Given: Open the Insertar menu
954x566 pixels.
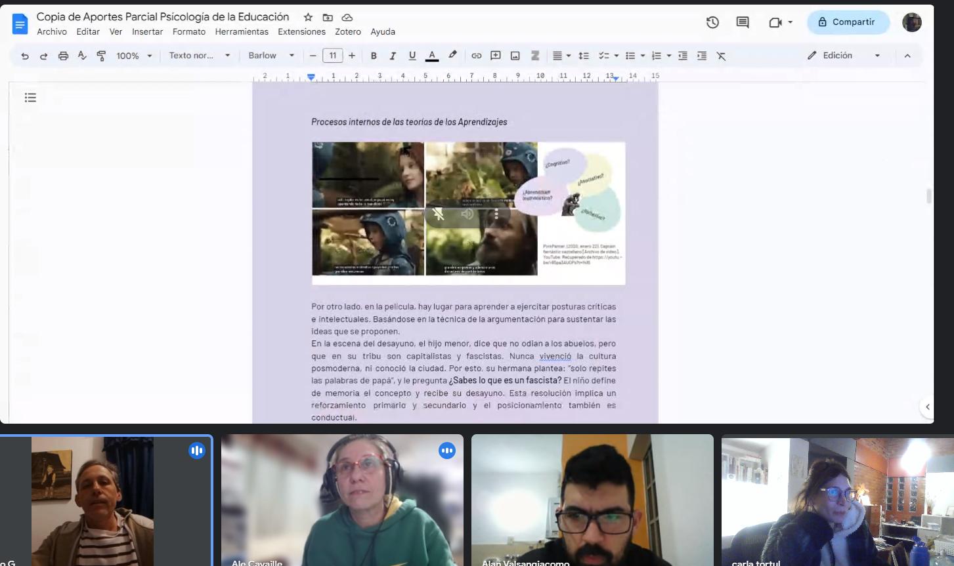Looking at the screenshot, I should coord(147,31).
